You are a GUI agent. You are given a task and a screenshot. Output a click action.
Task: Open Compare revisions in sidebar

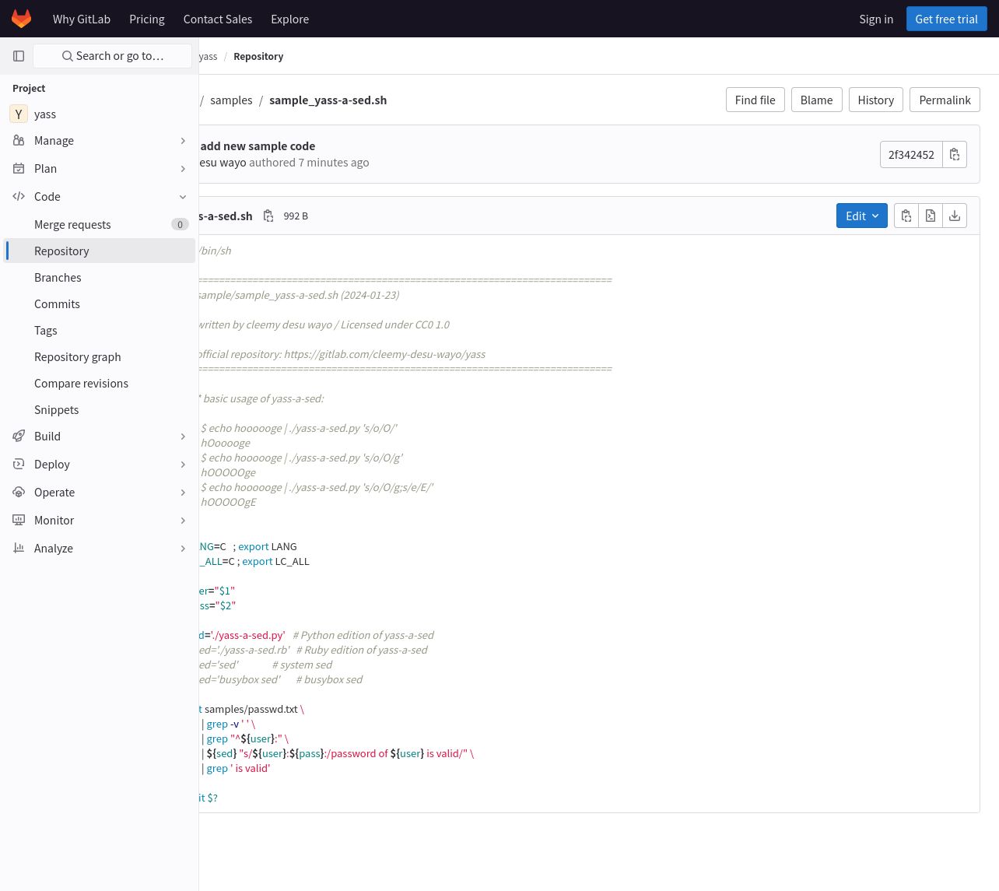tap(100, 384)
